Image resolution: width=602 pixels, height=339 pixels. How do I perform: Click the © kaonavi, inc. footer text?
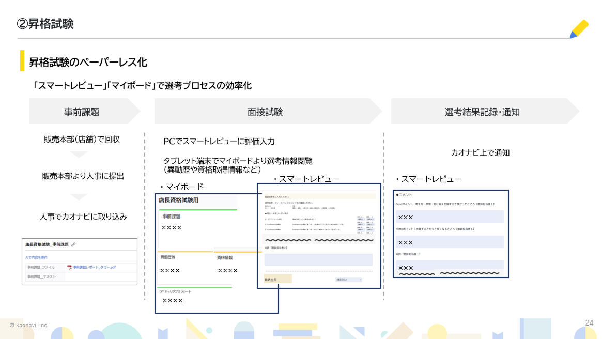(29, 325)
